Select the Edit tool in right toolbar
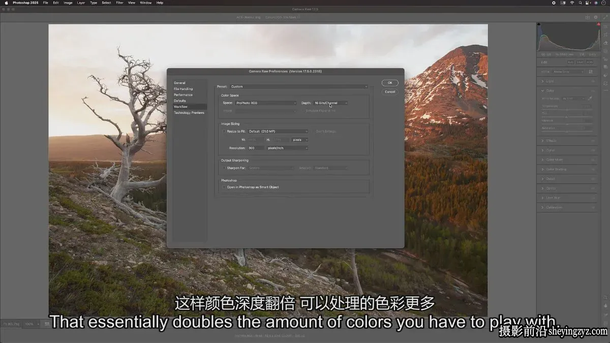The width and height of the screenshot is (610, 343). [605, 27]
